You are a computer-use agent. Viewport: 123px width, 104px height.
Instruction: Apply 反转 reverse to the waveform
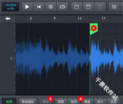pyautogui.click(x=74, y=101)
